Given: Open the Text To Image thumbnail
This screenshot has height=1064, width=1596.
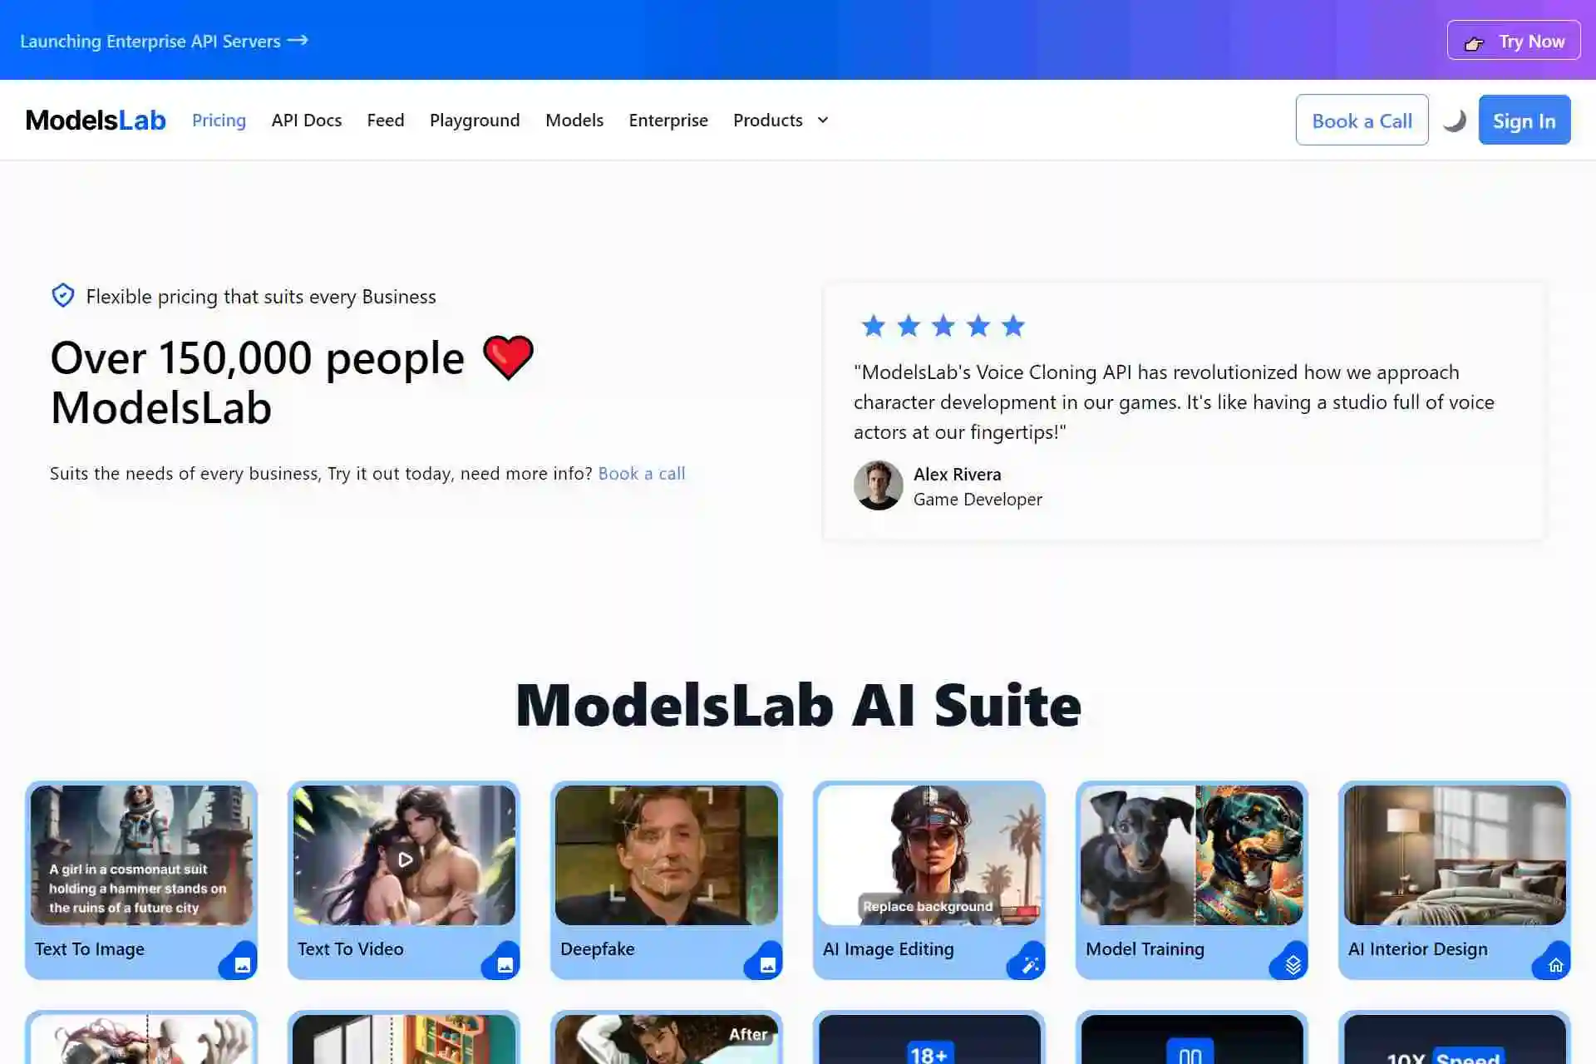Looking at the screenshot, I should (x=141, y=855).
